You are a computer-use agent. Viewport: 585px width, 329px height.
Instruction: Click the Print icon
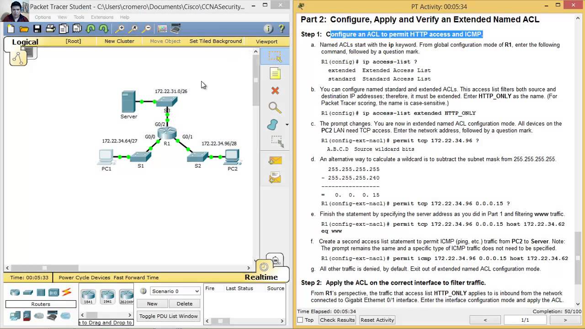pos(51,29)
